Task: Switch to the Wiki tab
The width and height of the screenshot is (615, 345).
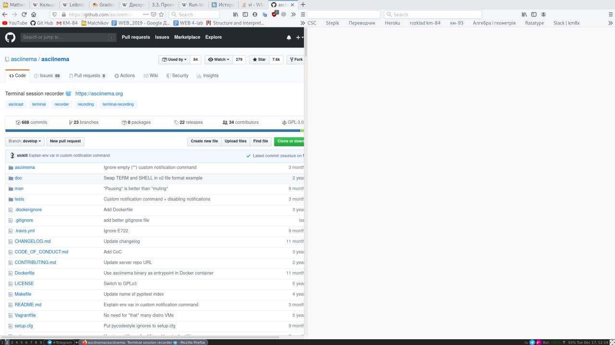Action: (150, 75)
